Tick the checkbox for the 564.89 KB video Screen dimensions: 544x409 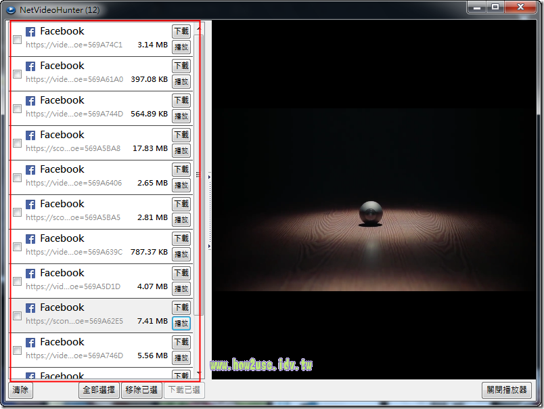pos(17,109)
